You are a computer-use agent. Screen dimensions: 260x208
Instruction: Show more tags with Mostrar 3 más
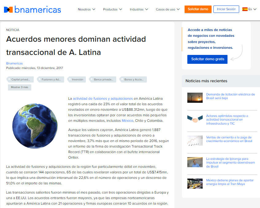click(19, 87)
